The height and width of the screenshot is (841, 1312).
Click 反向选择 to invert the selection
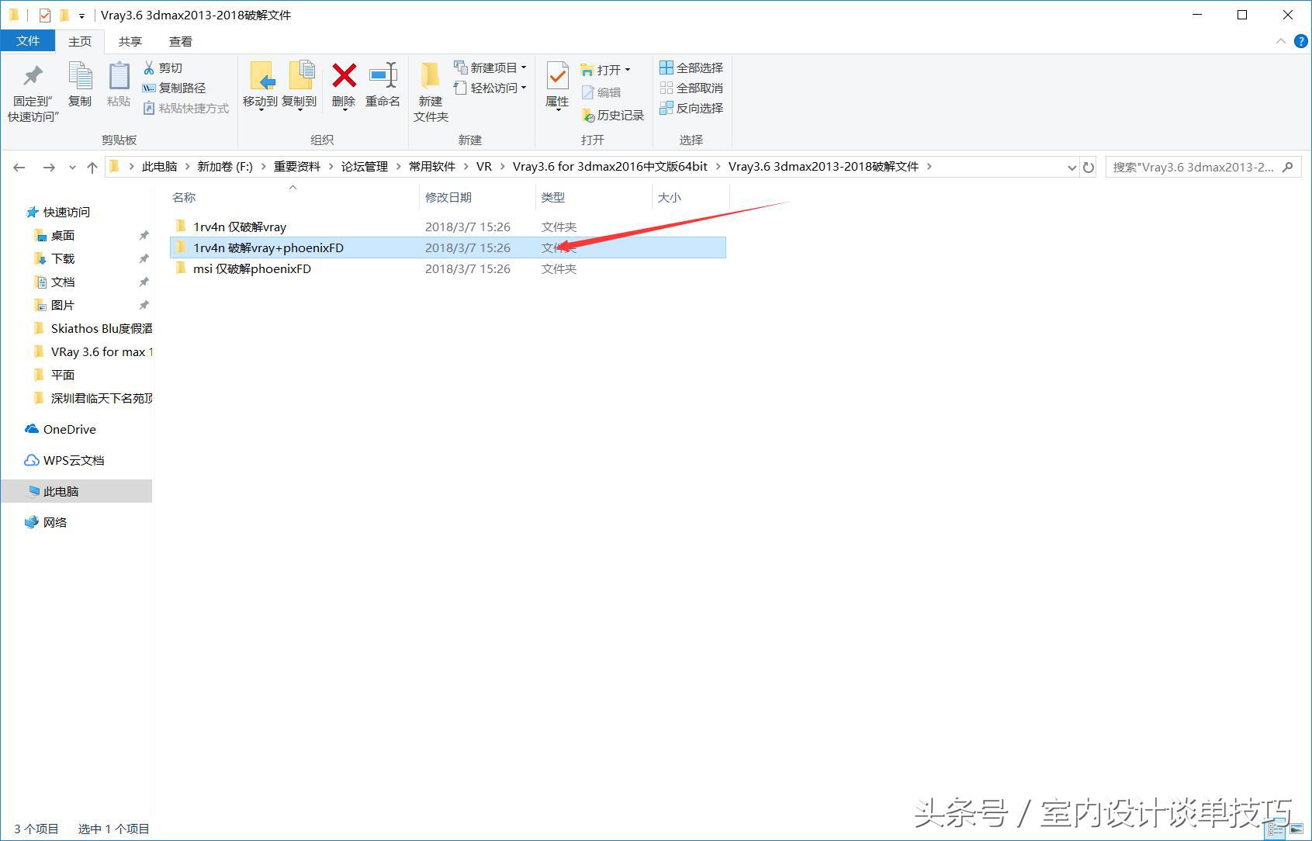(690, 108)
